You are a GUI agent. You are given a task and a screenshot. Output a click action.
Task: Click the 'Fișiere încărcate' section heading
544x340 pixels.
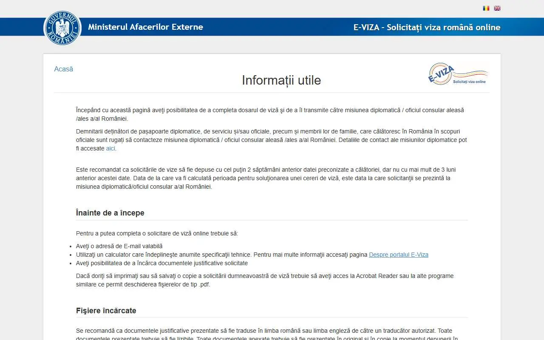(106, 311)
